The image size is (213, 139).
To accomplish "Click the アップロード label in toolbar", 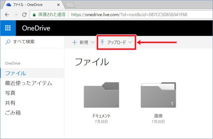I will pos(117,42).
